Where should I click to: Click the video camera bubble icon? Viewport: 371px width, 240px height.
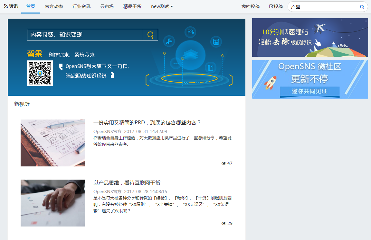click(190, 31)
